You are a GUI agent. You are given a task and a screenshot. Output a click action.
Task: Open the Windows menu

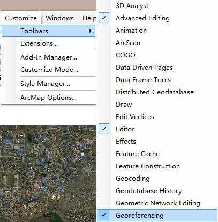pyautogui.click(x=59, y=18)
